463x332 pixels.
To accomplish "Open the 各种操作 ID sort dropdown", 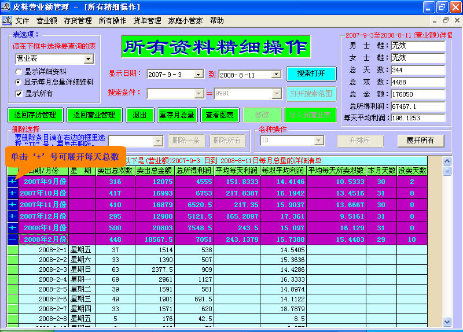I will tap(319, 141).
